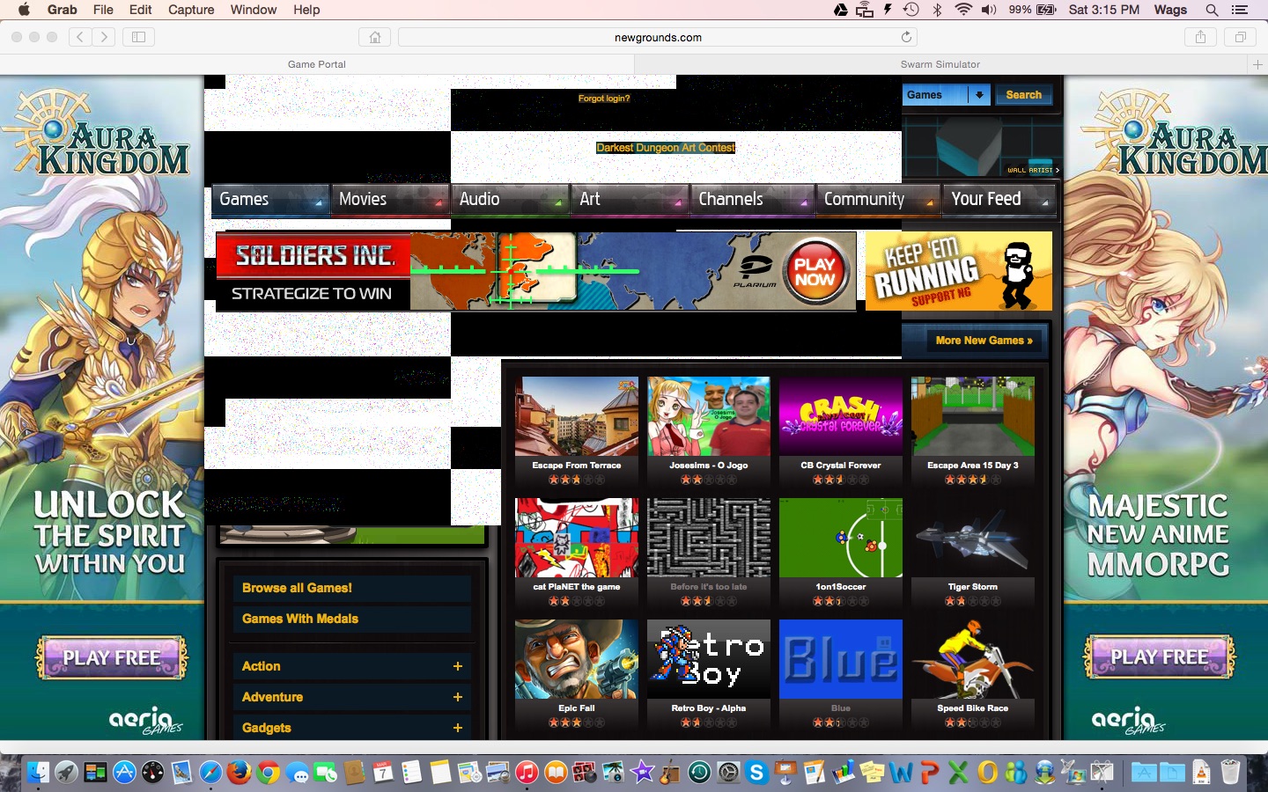Open Notification Center in the menu bar
1268x792 pixels.
tap(1240, 10)
